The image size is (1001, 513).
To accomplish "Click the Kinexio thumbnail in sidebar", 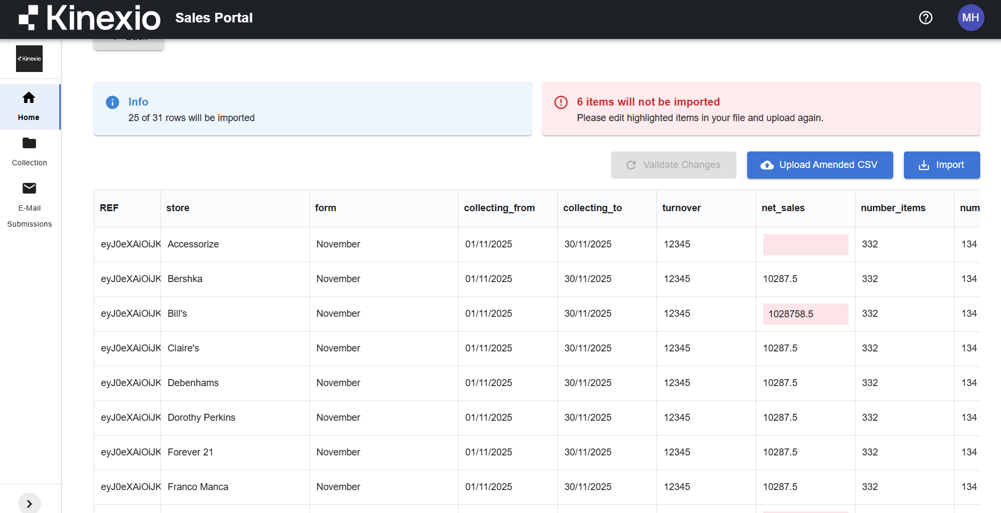I will (x=29, y=59).
